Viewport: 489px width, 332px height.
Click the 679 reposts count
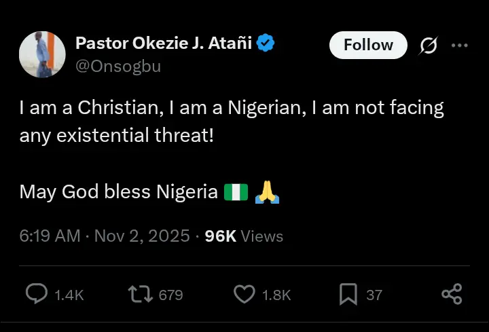[170, 295]
